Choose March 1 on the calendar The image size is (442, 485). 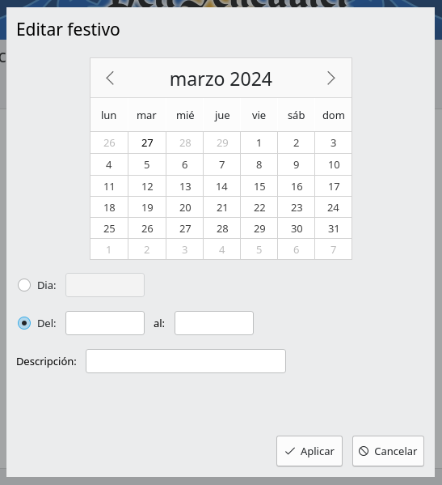[259, 143]
